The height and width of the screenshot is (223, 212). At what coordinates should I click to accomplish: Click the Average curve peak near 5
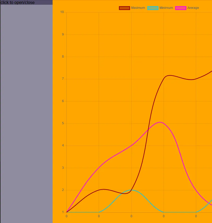point(160,122)
